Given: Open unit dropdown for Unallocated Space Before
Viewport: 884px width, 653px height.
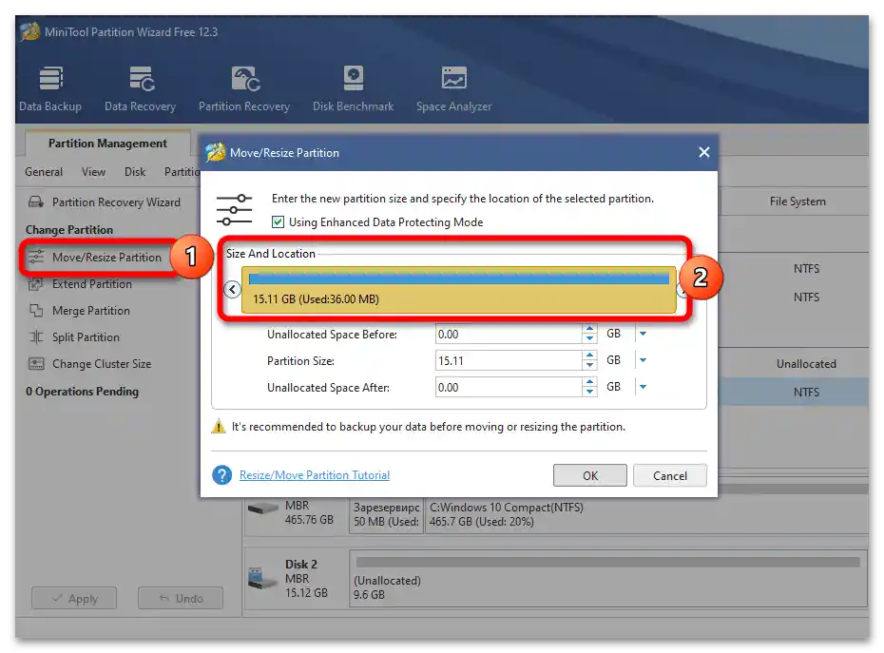Looking at the screenshot, I should pos(643,334).
